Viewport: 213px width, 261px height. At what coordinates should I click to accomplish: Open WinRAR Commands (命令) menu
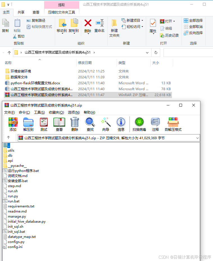24,112
